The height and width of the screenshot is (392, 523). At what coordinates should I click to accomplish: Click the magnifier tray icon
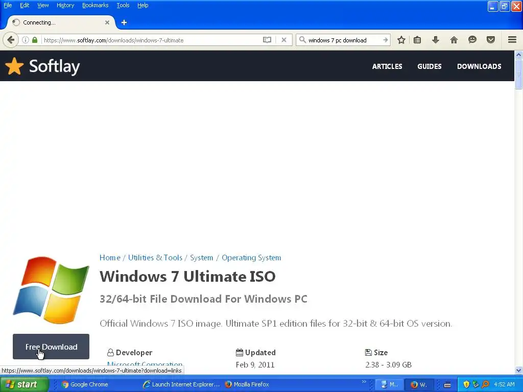click(485, 384)
